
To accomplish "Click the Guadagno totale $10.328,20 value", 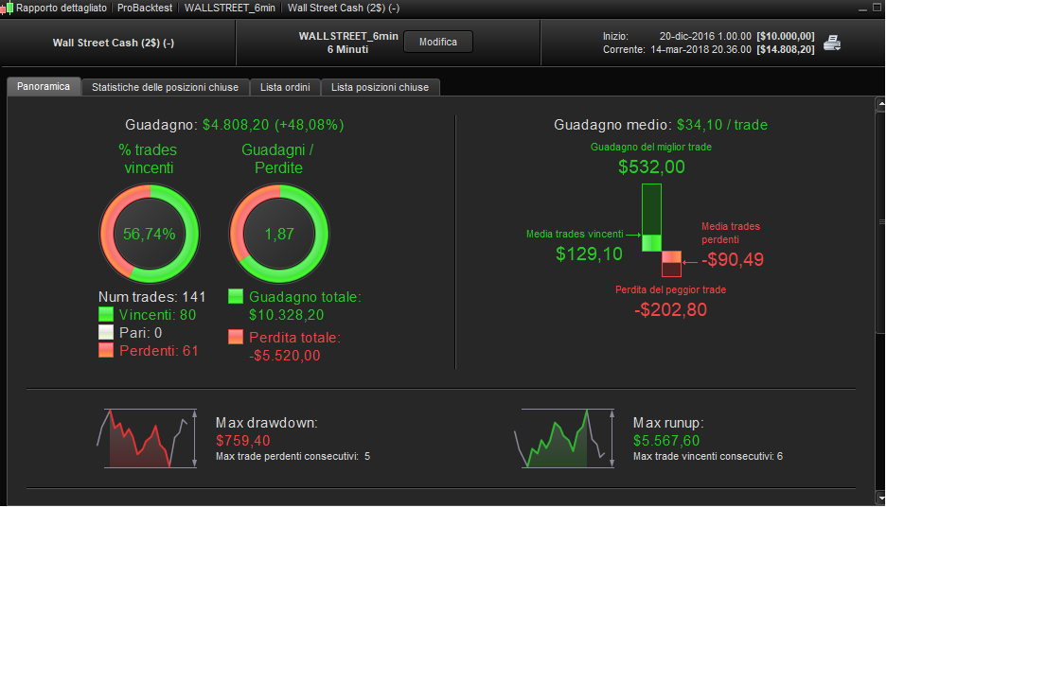I will 287,315.
